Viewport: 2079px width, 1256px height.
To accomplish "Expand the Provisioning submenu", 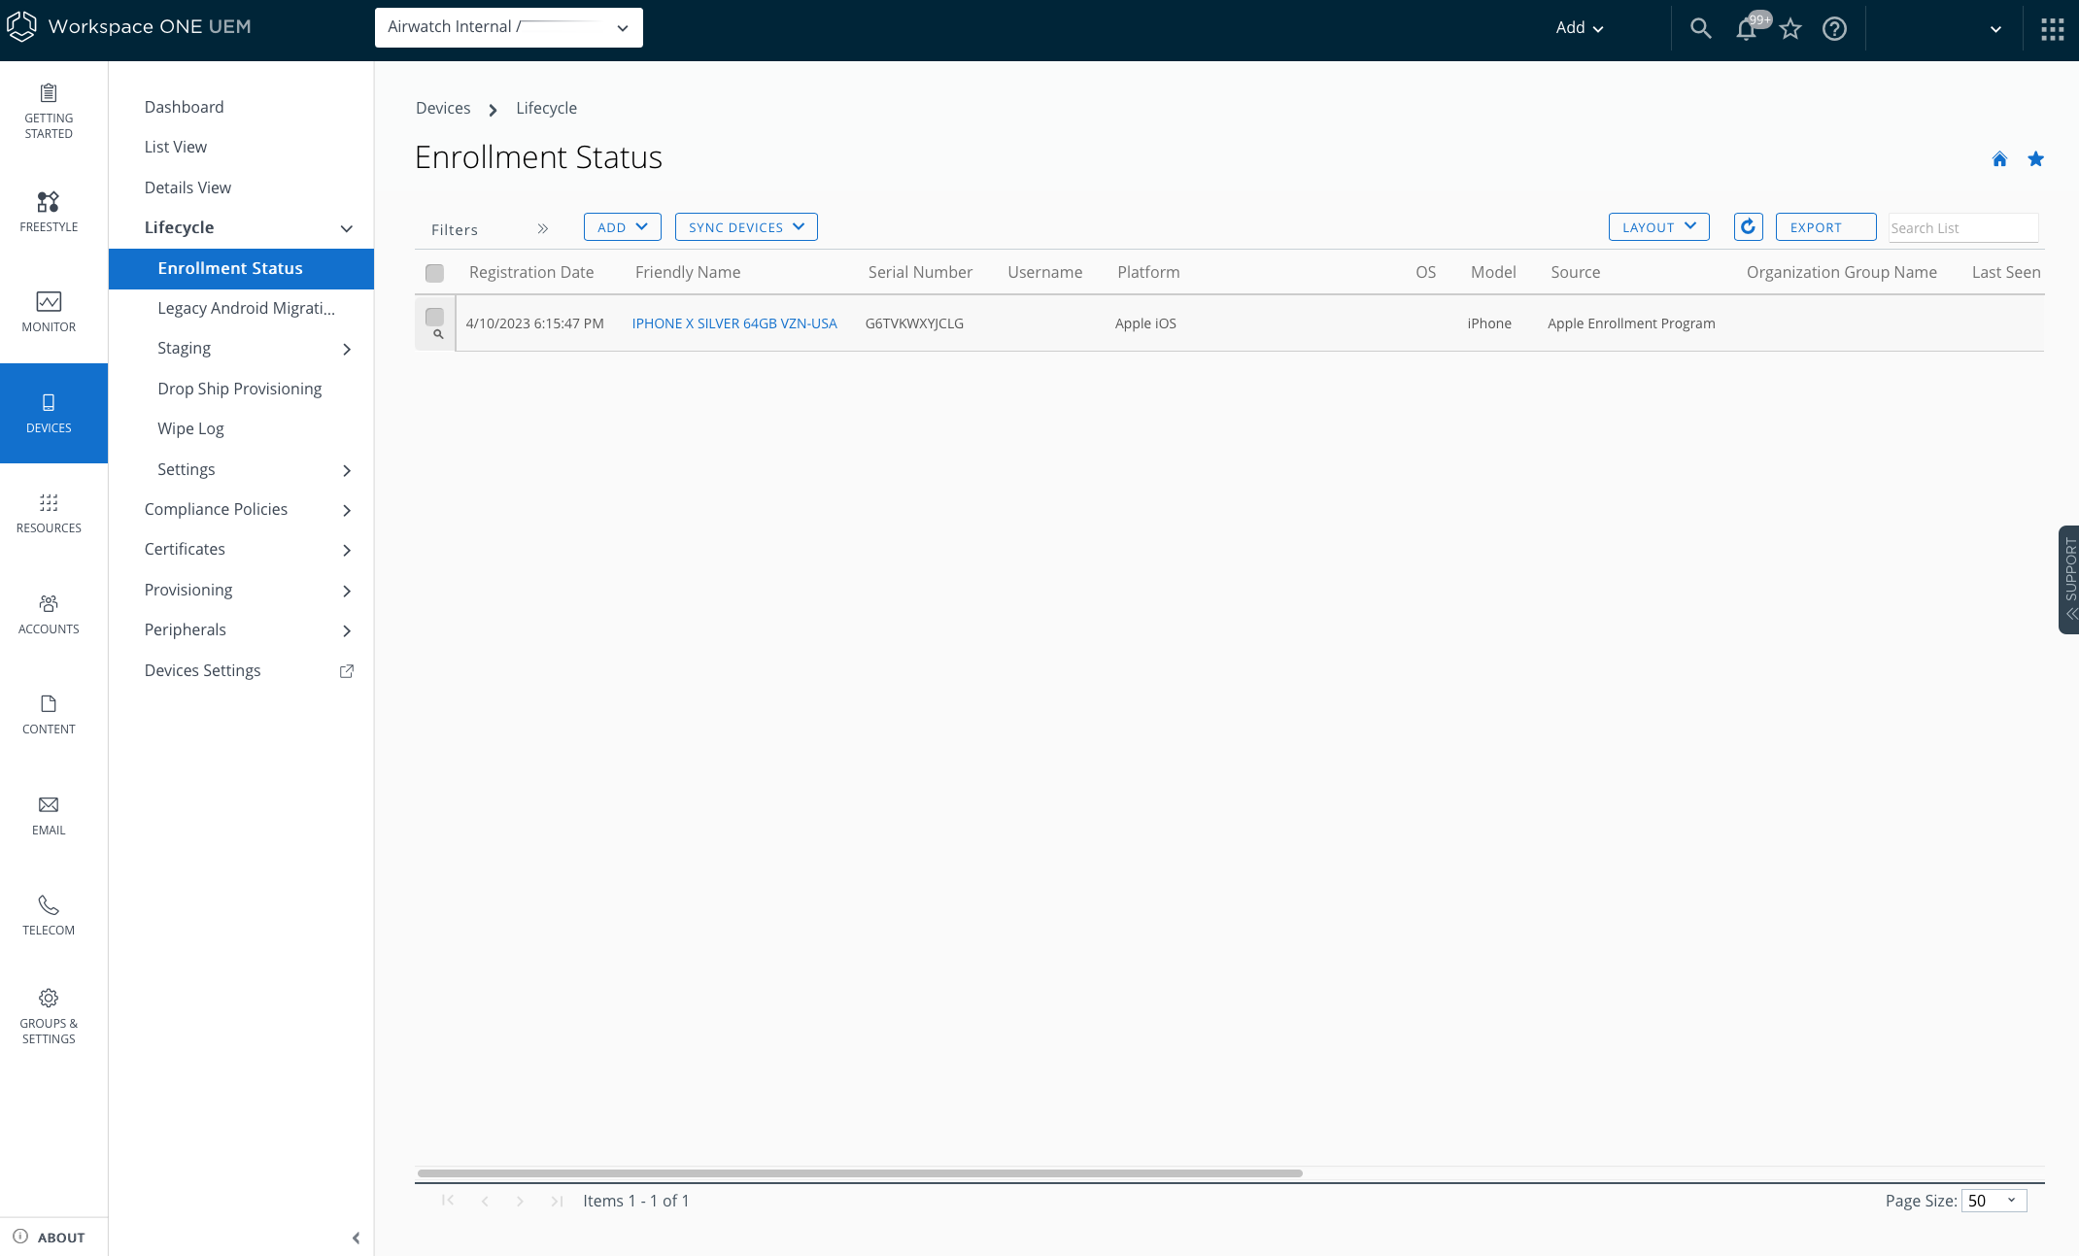I will 347,591.
